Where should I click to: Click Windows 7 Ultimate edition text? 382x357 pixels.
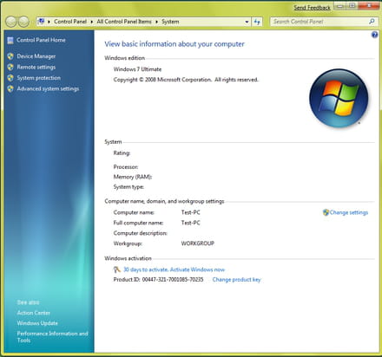tap(137, 69)
